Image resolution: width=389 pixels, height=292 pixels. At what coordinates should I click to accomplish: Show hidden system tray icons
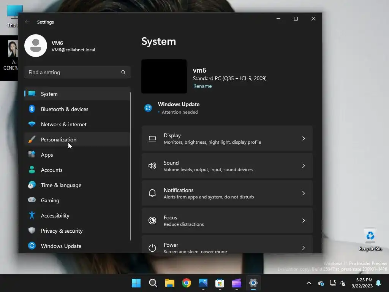tap(309, 283)
